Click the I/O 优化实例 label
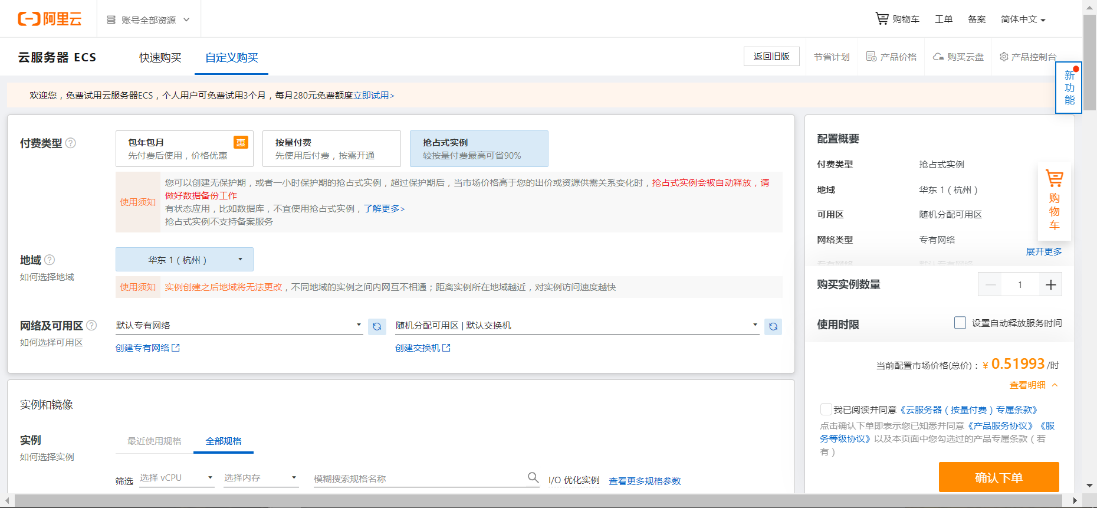The width and height of the screenshot is (1097, 508). 574,480
